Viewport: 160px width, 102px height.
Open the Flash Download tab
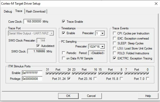[35, 11]
